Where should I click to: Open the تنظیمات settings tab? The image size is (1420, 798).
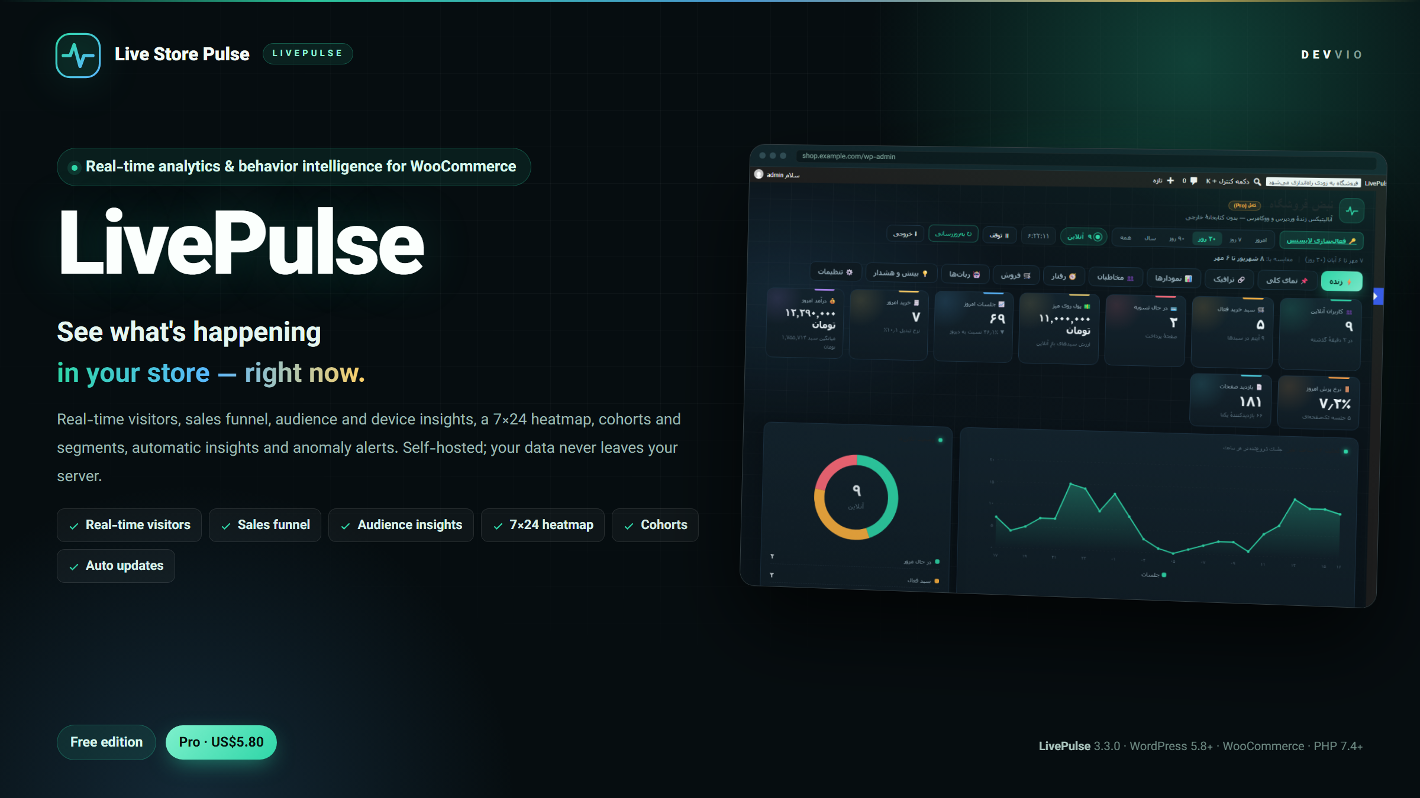point(835,272)
